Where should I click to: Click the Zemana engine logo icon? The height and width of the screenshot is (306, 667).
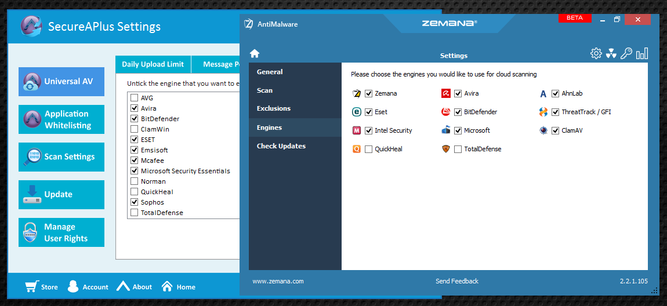[357, 93]
